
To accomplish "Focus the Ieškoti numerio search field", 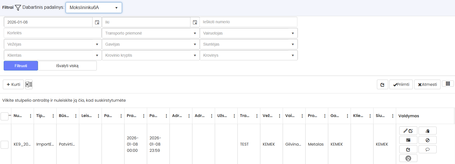I will click(248, 22).
